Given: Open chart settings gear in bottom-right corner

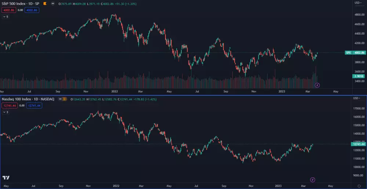Looking at the screenshot, I should tap(359, 186).
